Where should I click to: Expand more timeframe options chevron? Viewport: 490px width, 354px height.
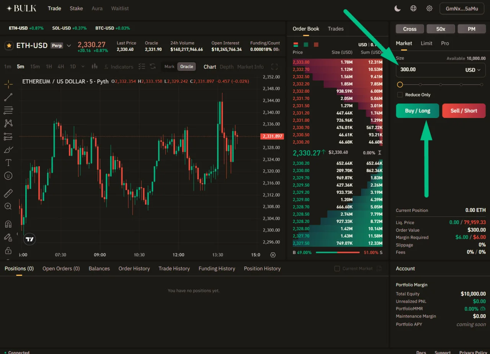tap(83, 67)
